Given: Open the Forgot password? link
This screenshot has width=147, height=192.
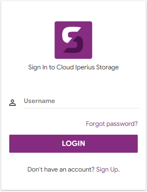Looking at the screenshot, I should (112, 124).
